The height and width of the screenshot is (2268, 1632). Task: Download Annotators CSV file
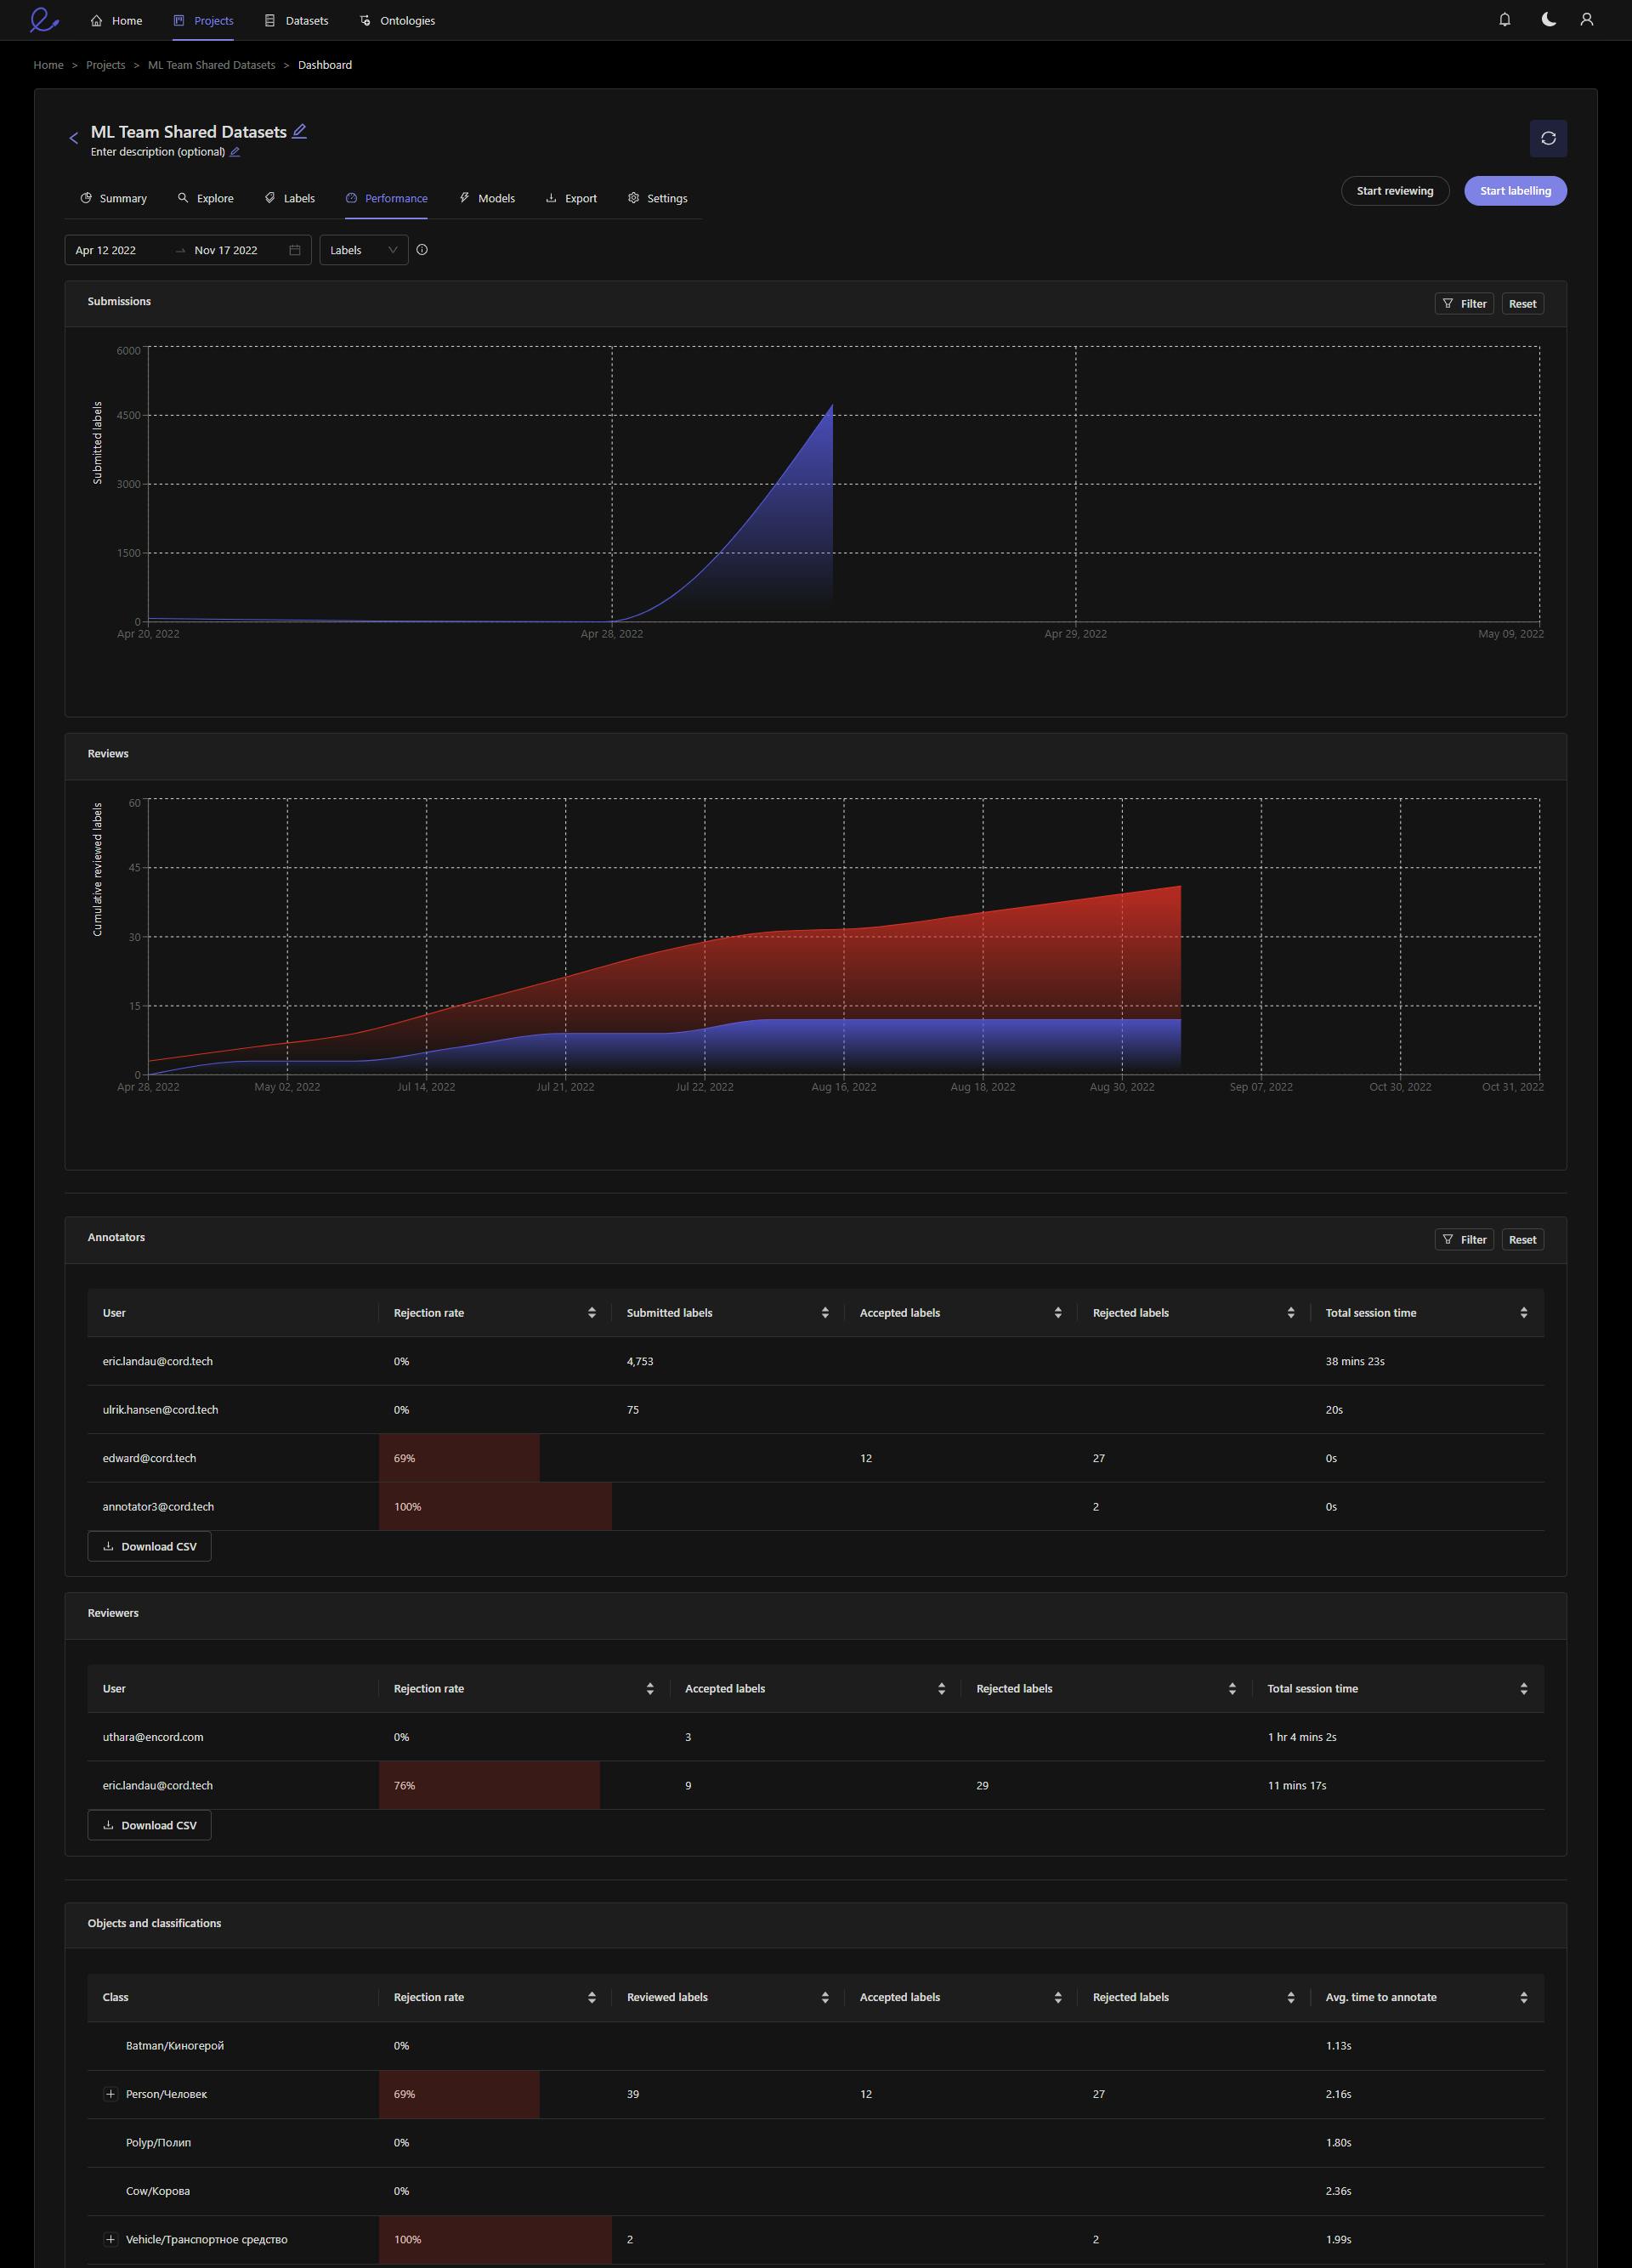[x=150, y=1546]
